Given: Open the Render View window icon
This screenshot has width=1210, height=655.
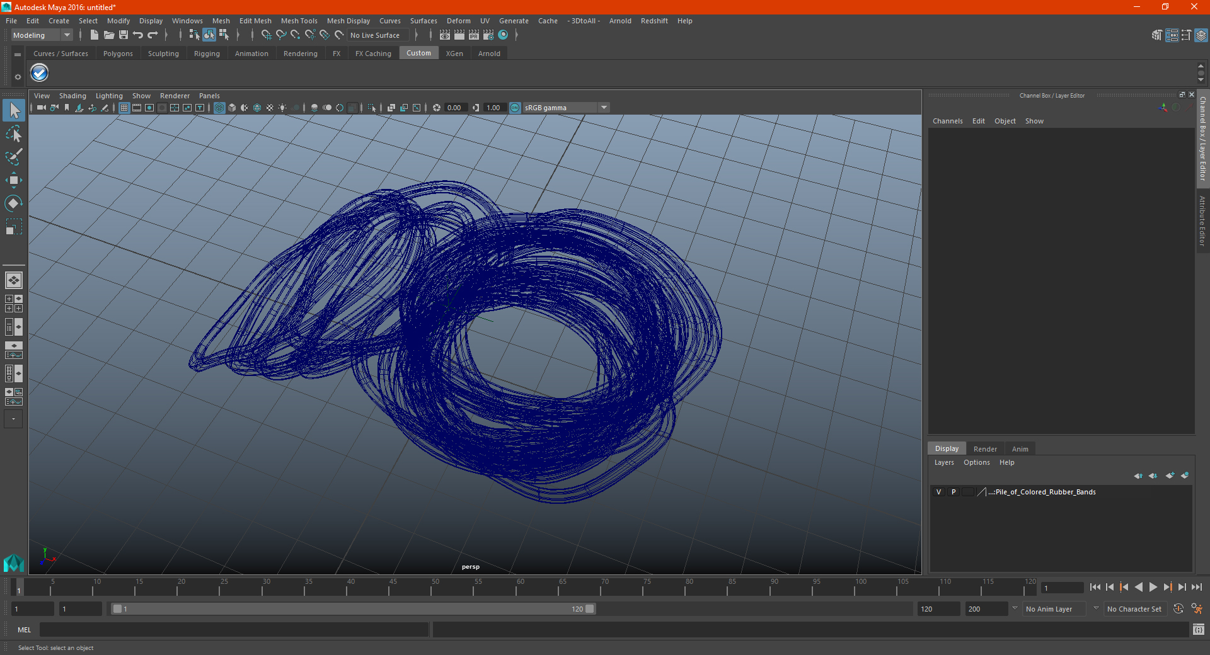Looking at the screenshot, I should pyautogui.click(x=445, y=35).
